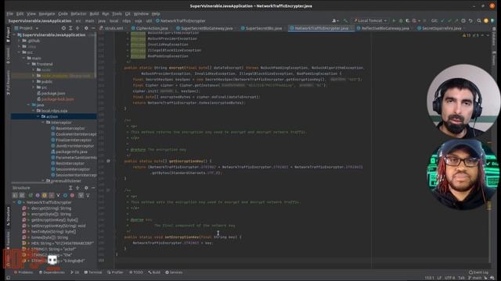The image size is (501, 281).
Task: Start debugging with the bug icon
Action: (x=401, y=21)
